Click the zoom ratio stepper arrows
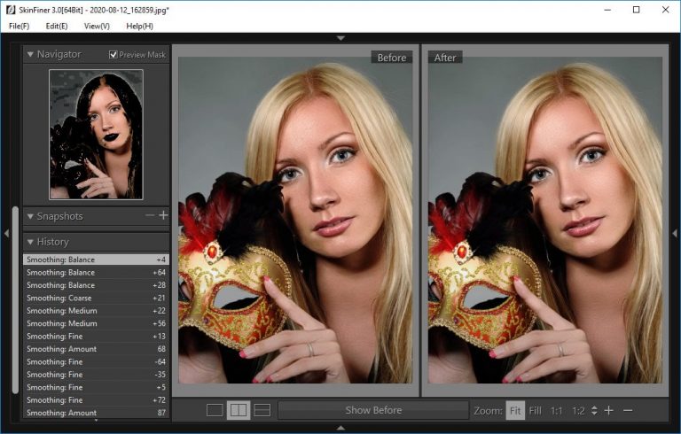The height and width of the screenshot is (434, 681). 594,410
